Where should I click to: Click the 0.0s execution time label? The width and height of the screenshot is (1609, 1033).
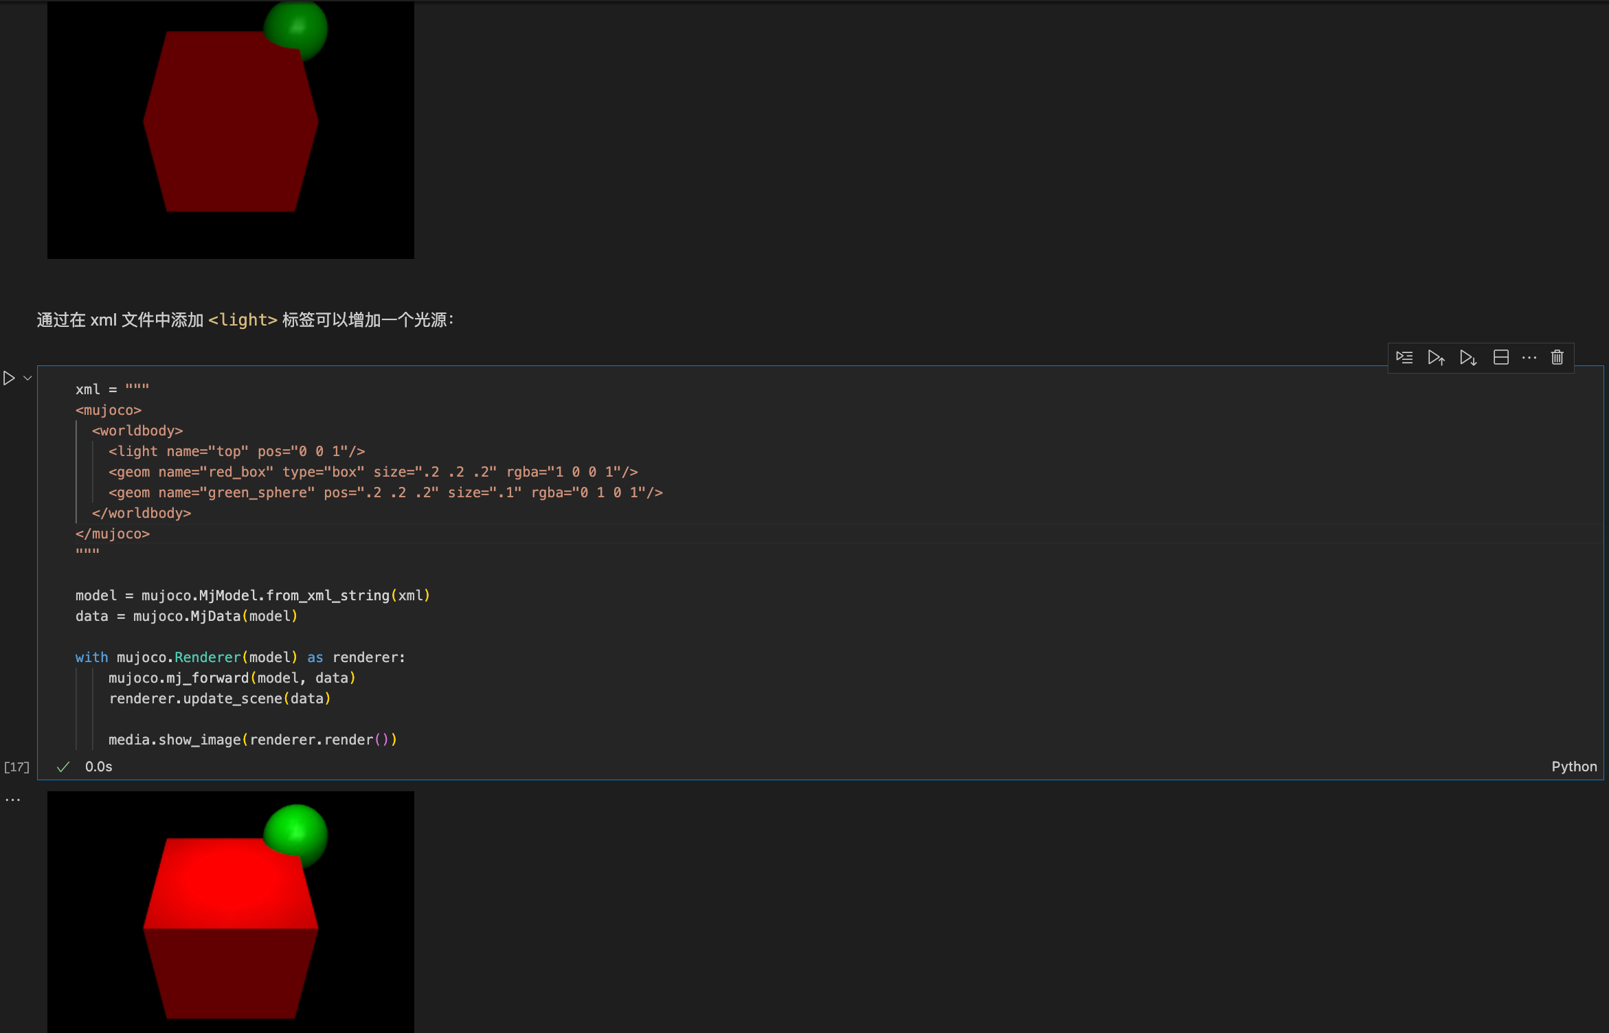point(98,767)
